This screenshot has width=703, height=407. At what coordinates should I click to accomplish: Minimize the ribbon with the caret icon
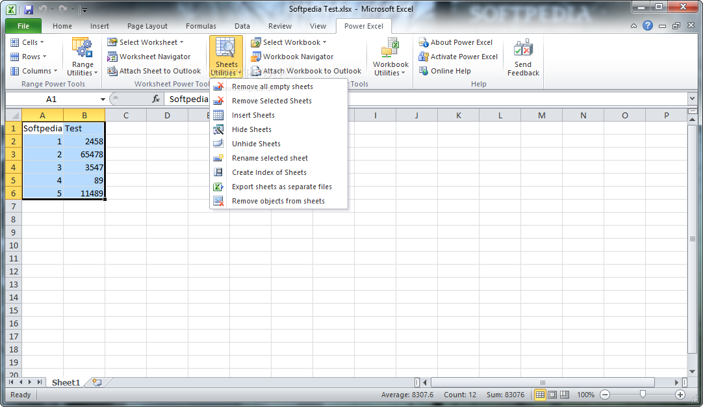(633, 26)
